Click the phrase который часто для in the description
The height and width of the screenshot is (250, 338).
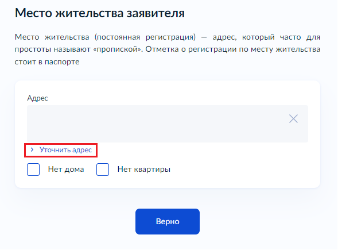click(x=281, y=37)
